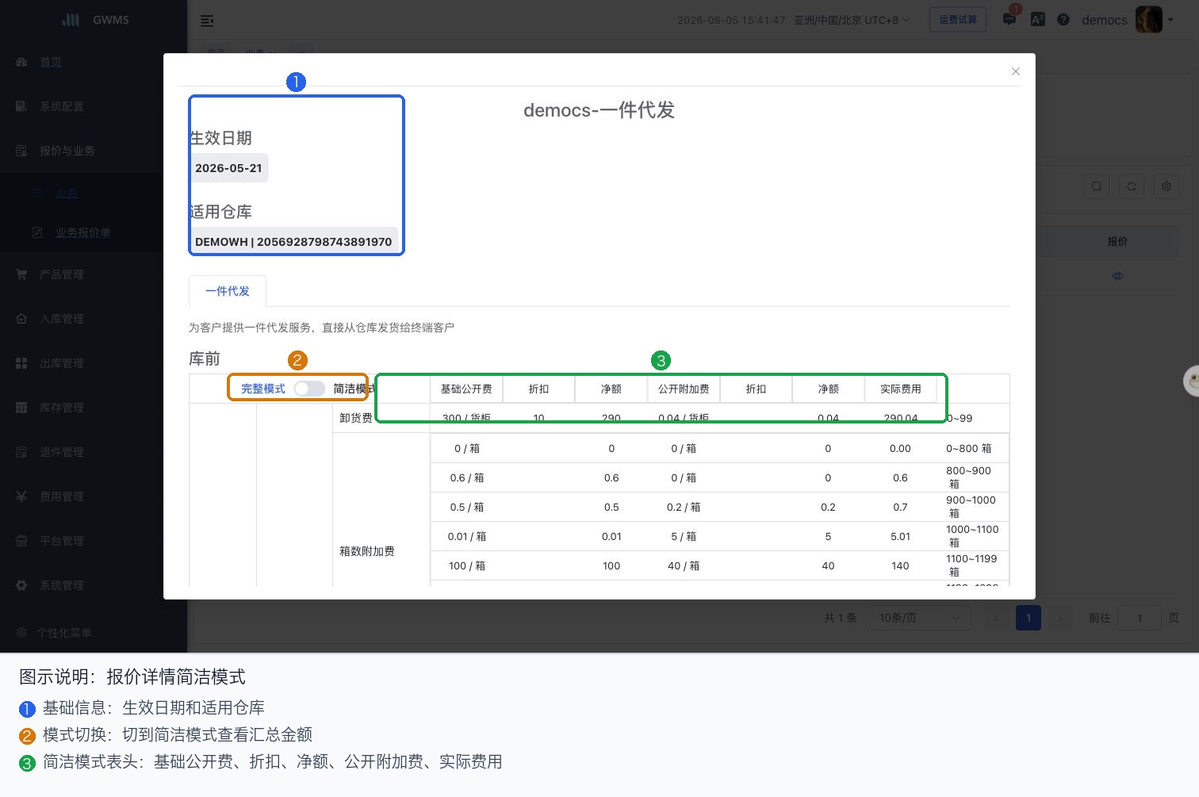This screenshot has height=797, width=1199.
Task: Click the 简洁模式 label
Action: point(354,389)
